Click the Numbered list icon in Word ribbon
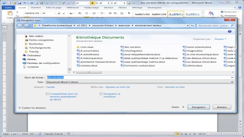The height and width of the screenshot is (137, 244). click(94, 13)
